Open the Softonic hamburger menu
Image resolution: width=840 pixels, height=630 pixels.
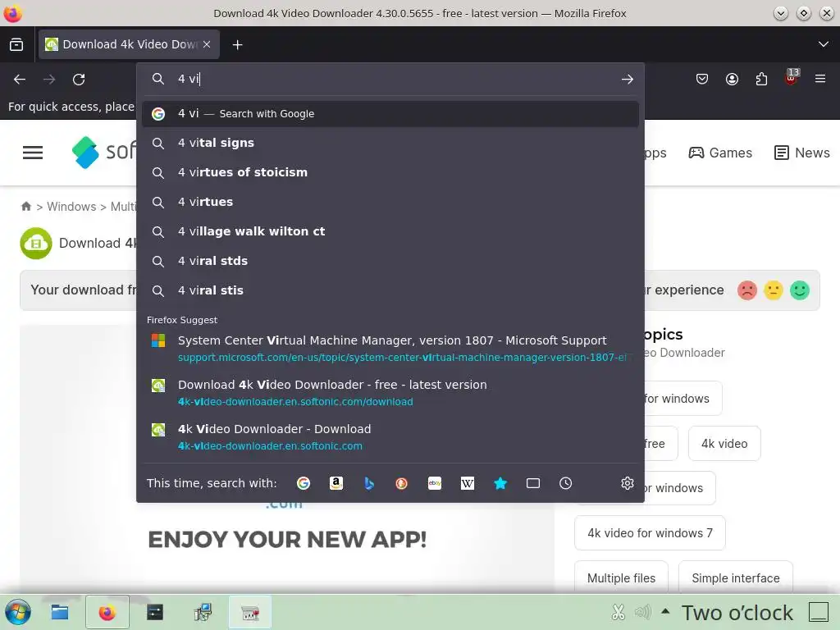33,153
